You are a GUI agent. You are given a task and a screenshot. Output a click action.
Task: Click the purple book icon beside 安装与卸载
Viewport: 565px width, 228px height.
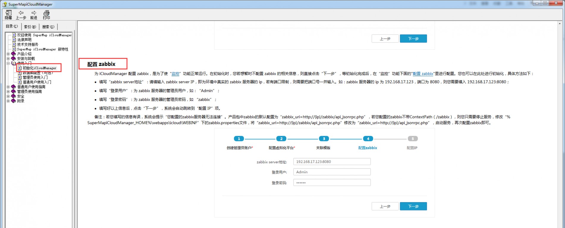point(14,59)
